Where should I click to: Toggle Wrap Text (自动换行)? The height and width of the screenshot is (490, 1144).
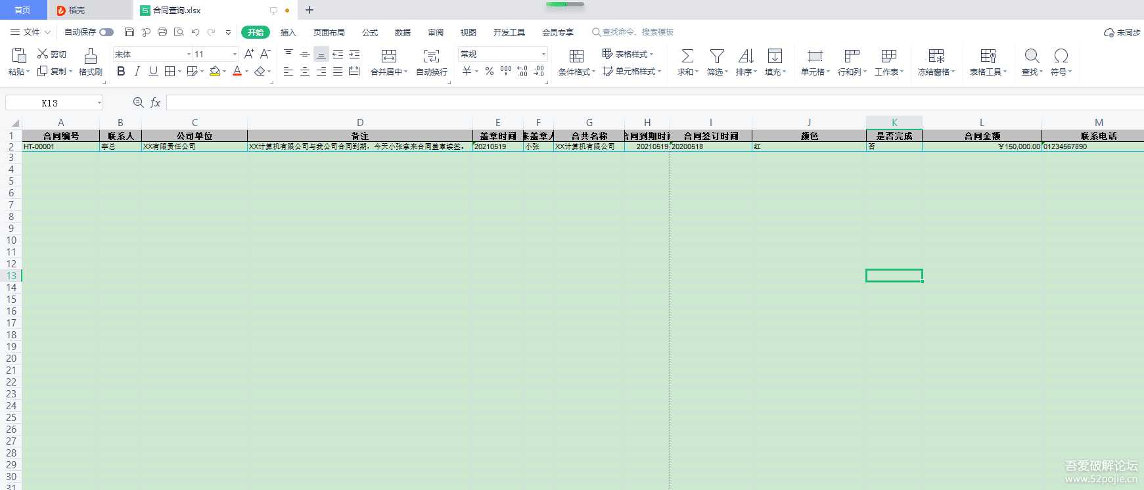[x=431, y=56]
